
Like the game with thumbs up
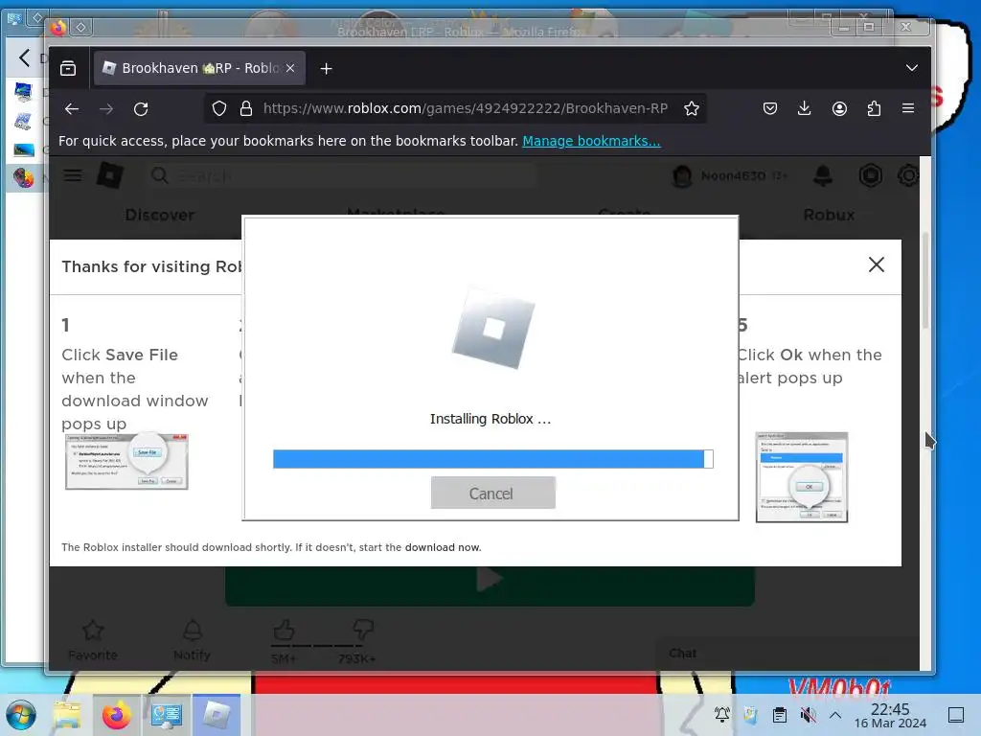[284, 630]
